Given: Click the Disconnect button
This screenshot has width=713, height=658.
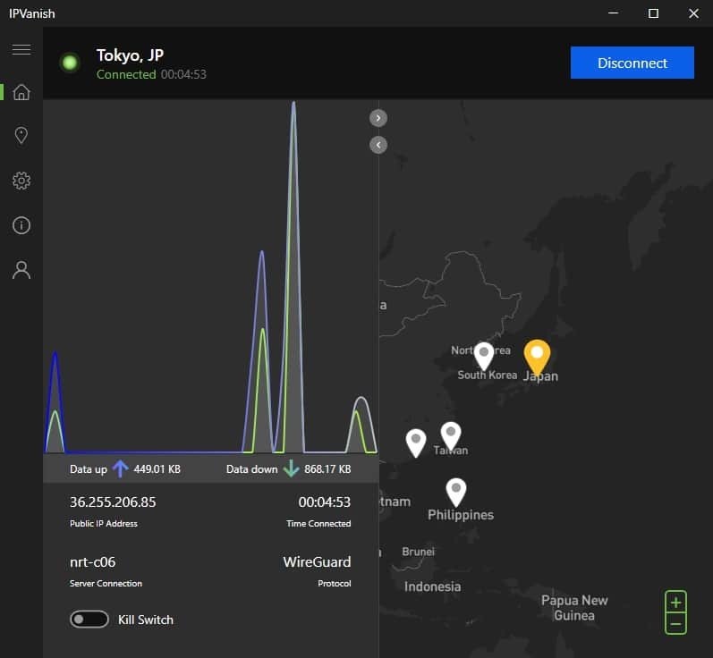Looking at the screenshot, I should point(632,63).
